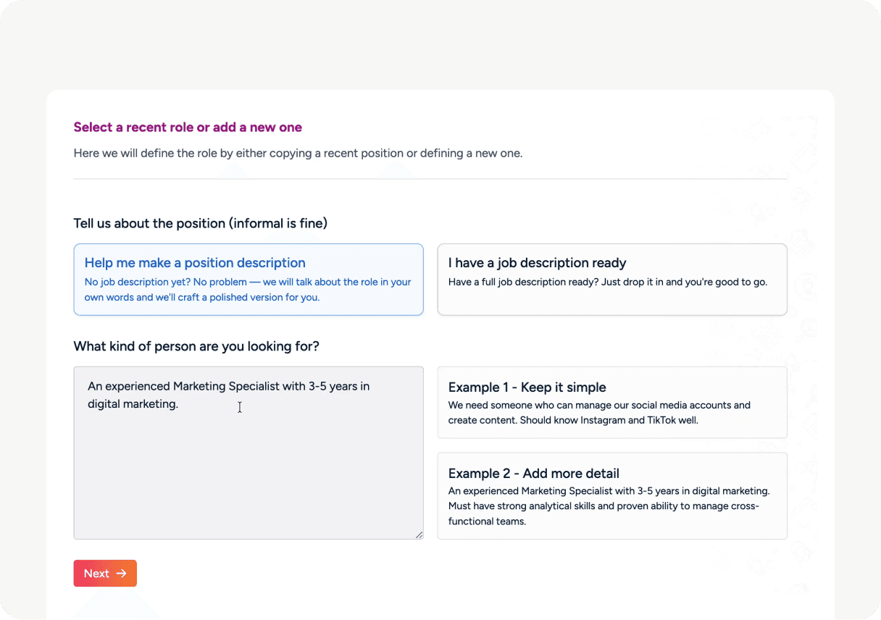Screen dimensions: 881x620
Task: Pick the "Example 1 - Keep it simple" card
Action: point(527,387)
